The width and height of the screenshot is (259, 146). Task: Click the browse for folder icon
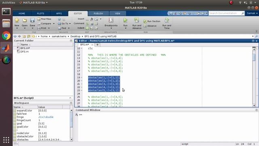29,36
